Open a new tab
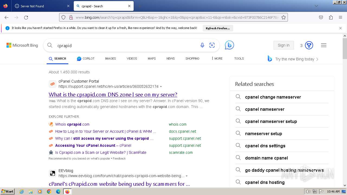 139,6
